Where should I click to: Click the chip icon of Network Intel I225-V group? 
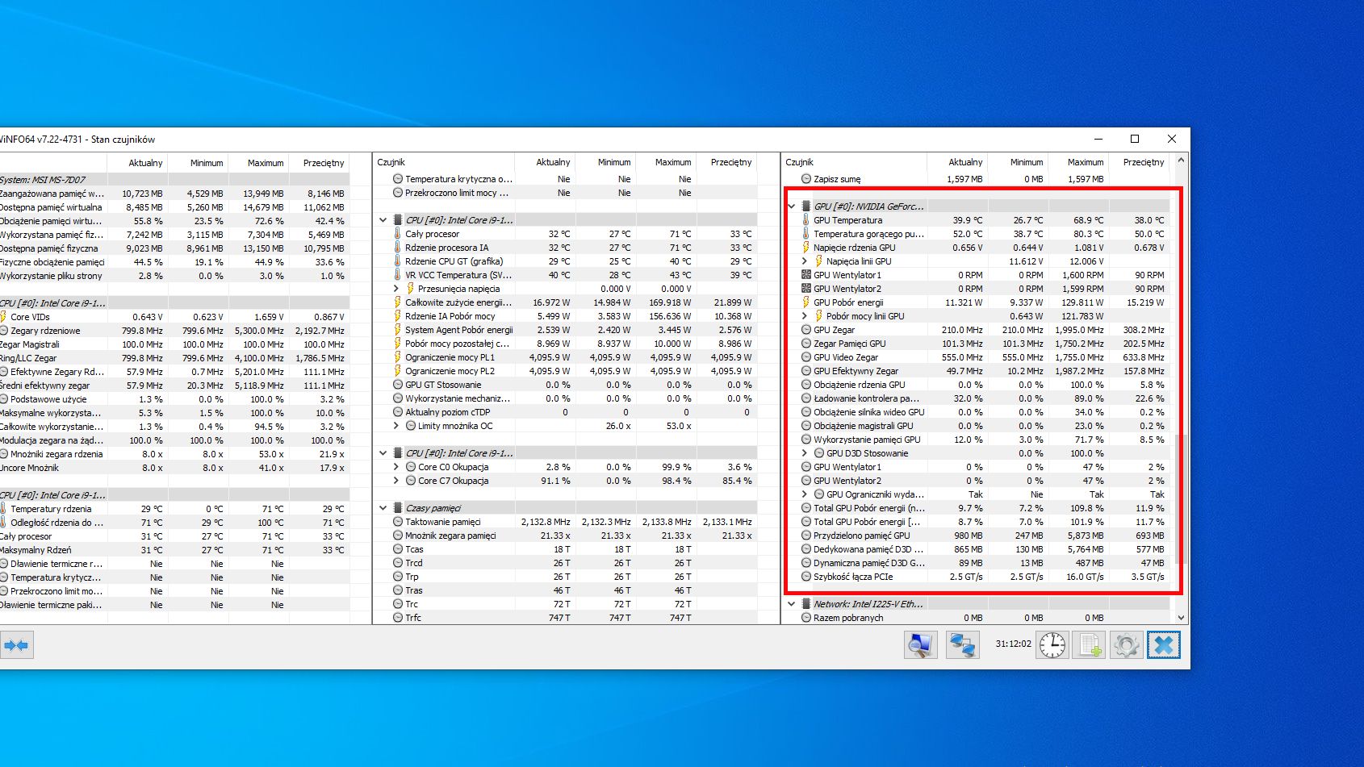pyautogui.click(x=805, y=604)
